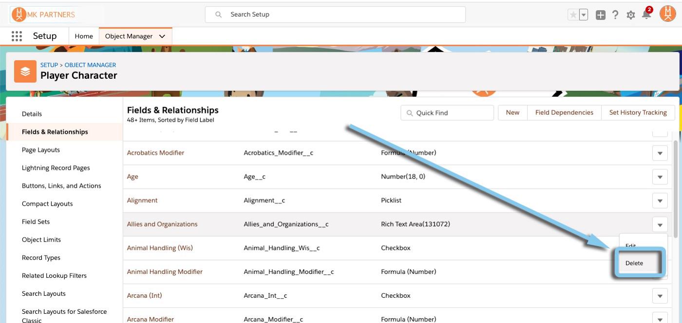Click the Set History Tracking button

click(638, 112)
